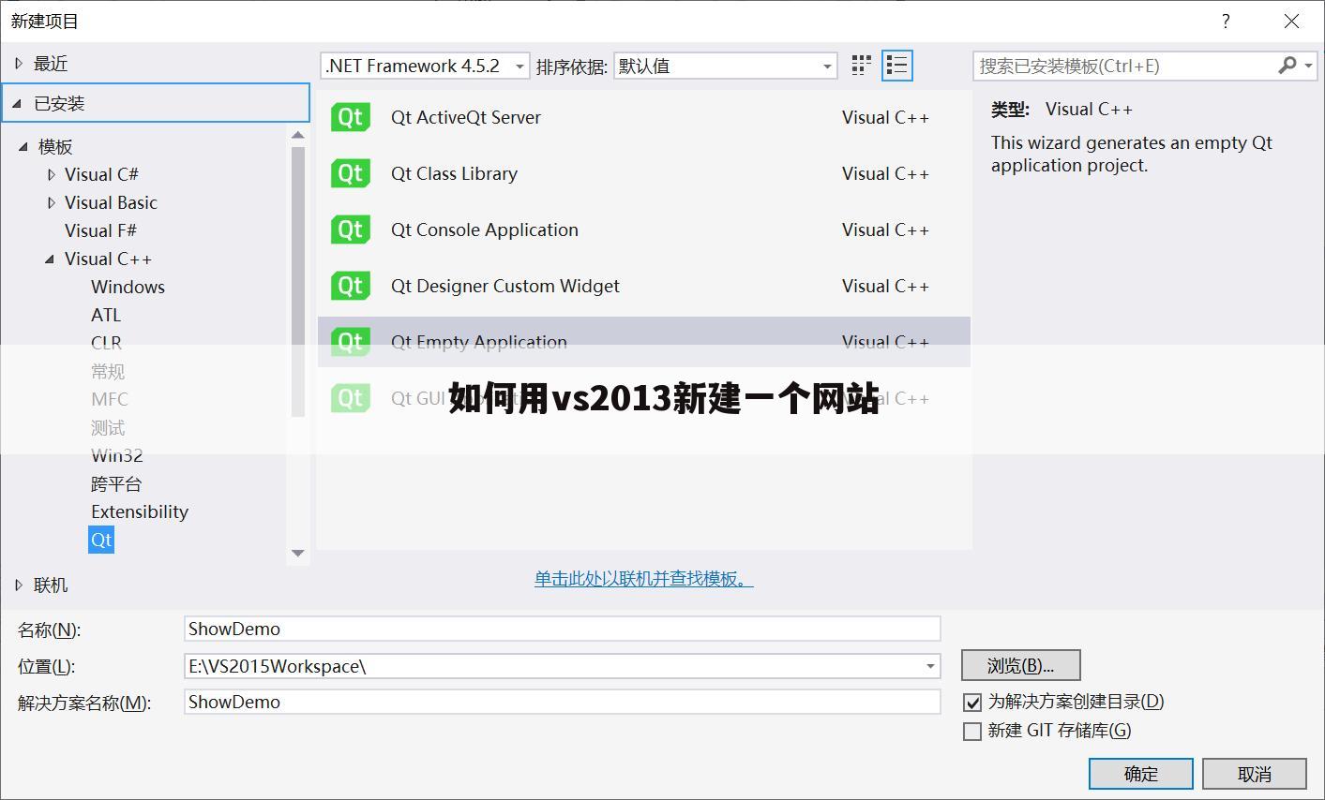1325x800 pixels.
Task: Select the Qt Console Application row text
Action: tap(485, 230)
